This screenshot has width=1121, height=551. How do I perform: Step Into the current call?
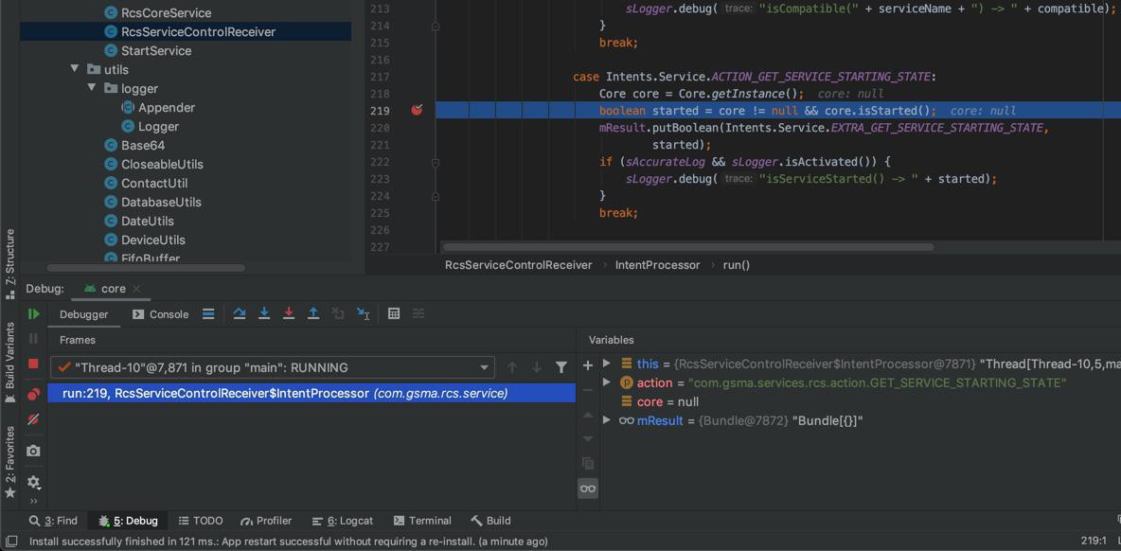(264, 313)
